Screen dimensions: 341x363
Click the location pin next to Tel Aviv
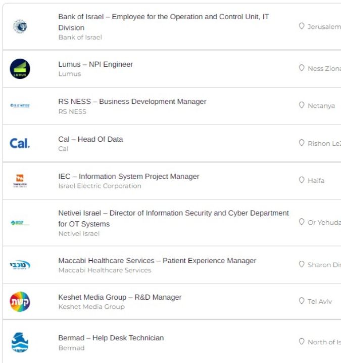[302, 301]
